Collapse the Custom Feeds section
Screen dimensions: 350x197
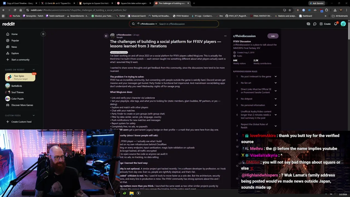pyautogui.click(x=34, y=115)
